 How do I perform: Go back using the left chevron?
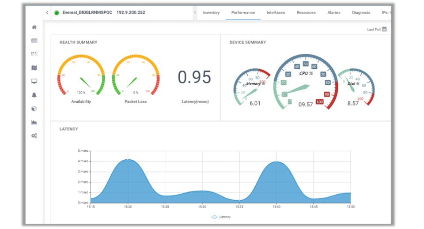[47, 13]
